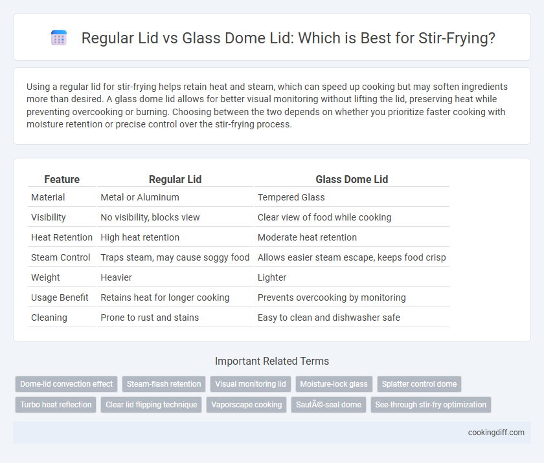544x463 pixels.
Task: Open the 'Clear lid flipping technique' tag
Action: 152,404
